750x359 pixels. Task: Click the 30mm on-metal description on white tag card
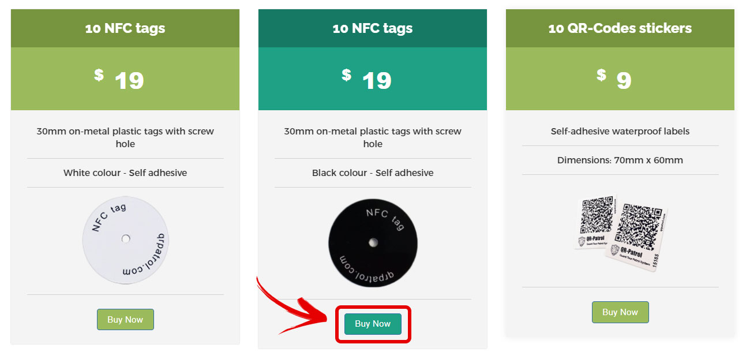point(125,137)
